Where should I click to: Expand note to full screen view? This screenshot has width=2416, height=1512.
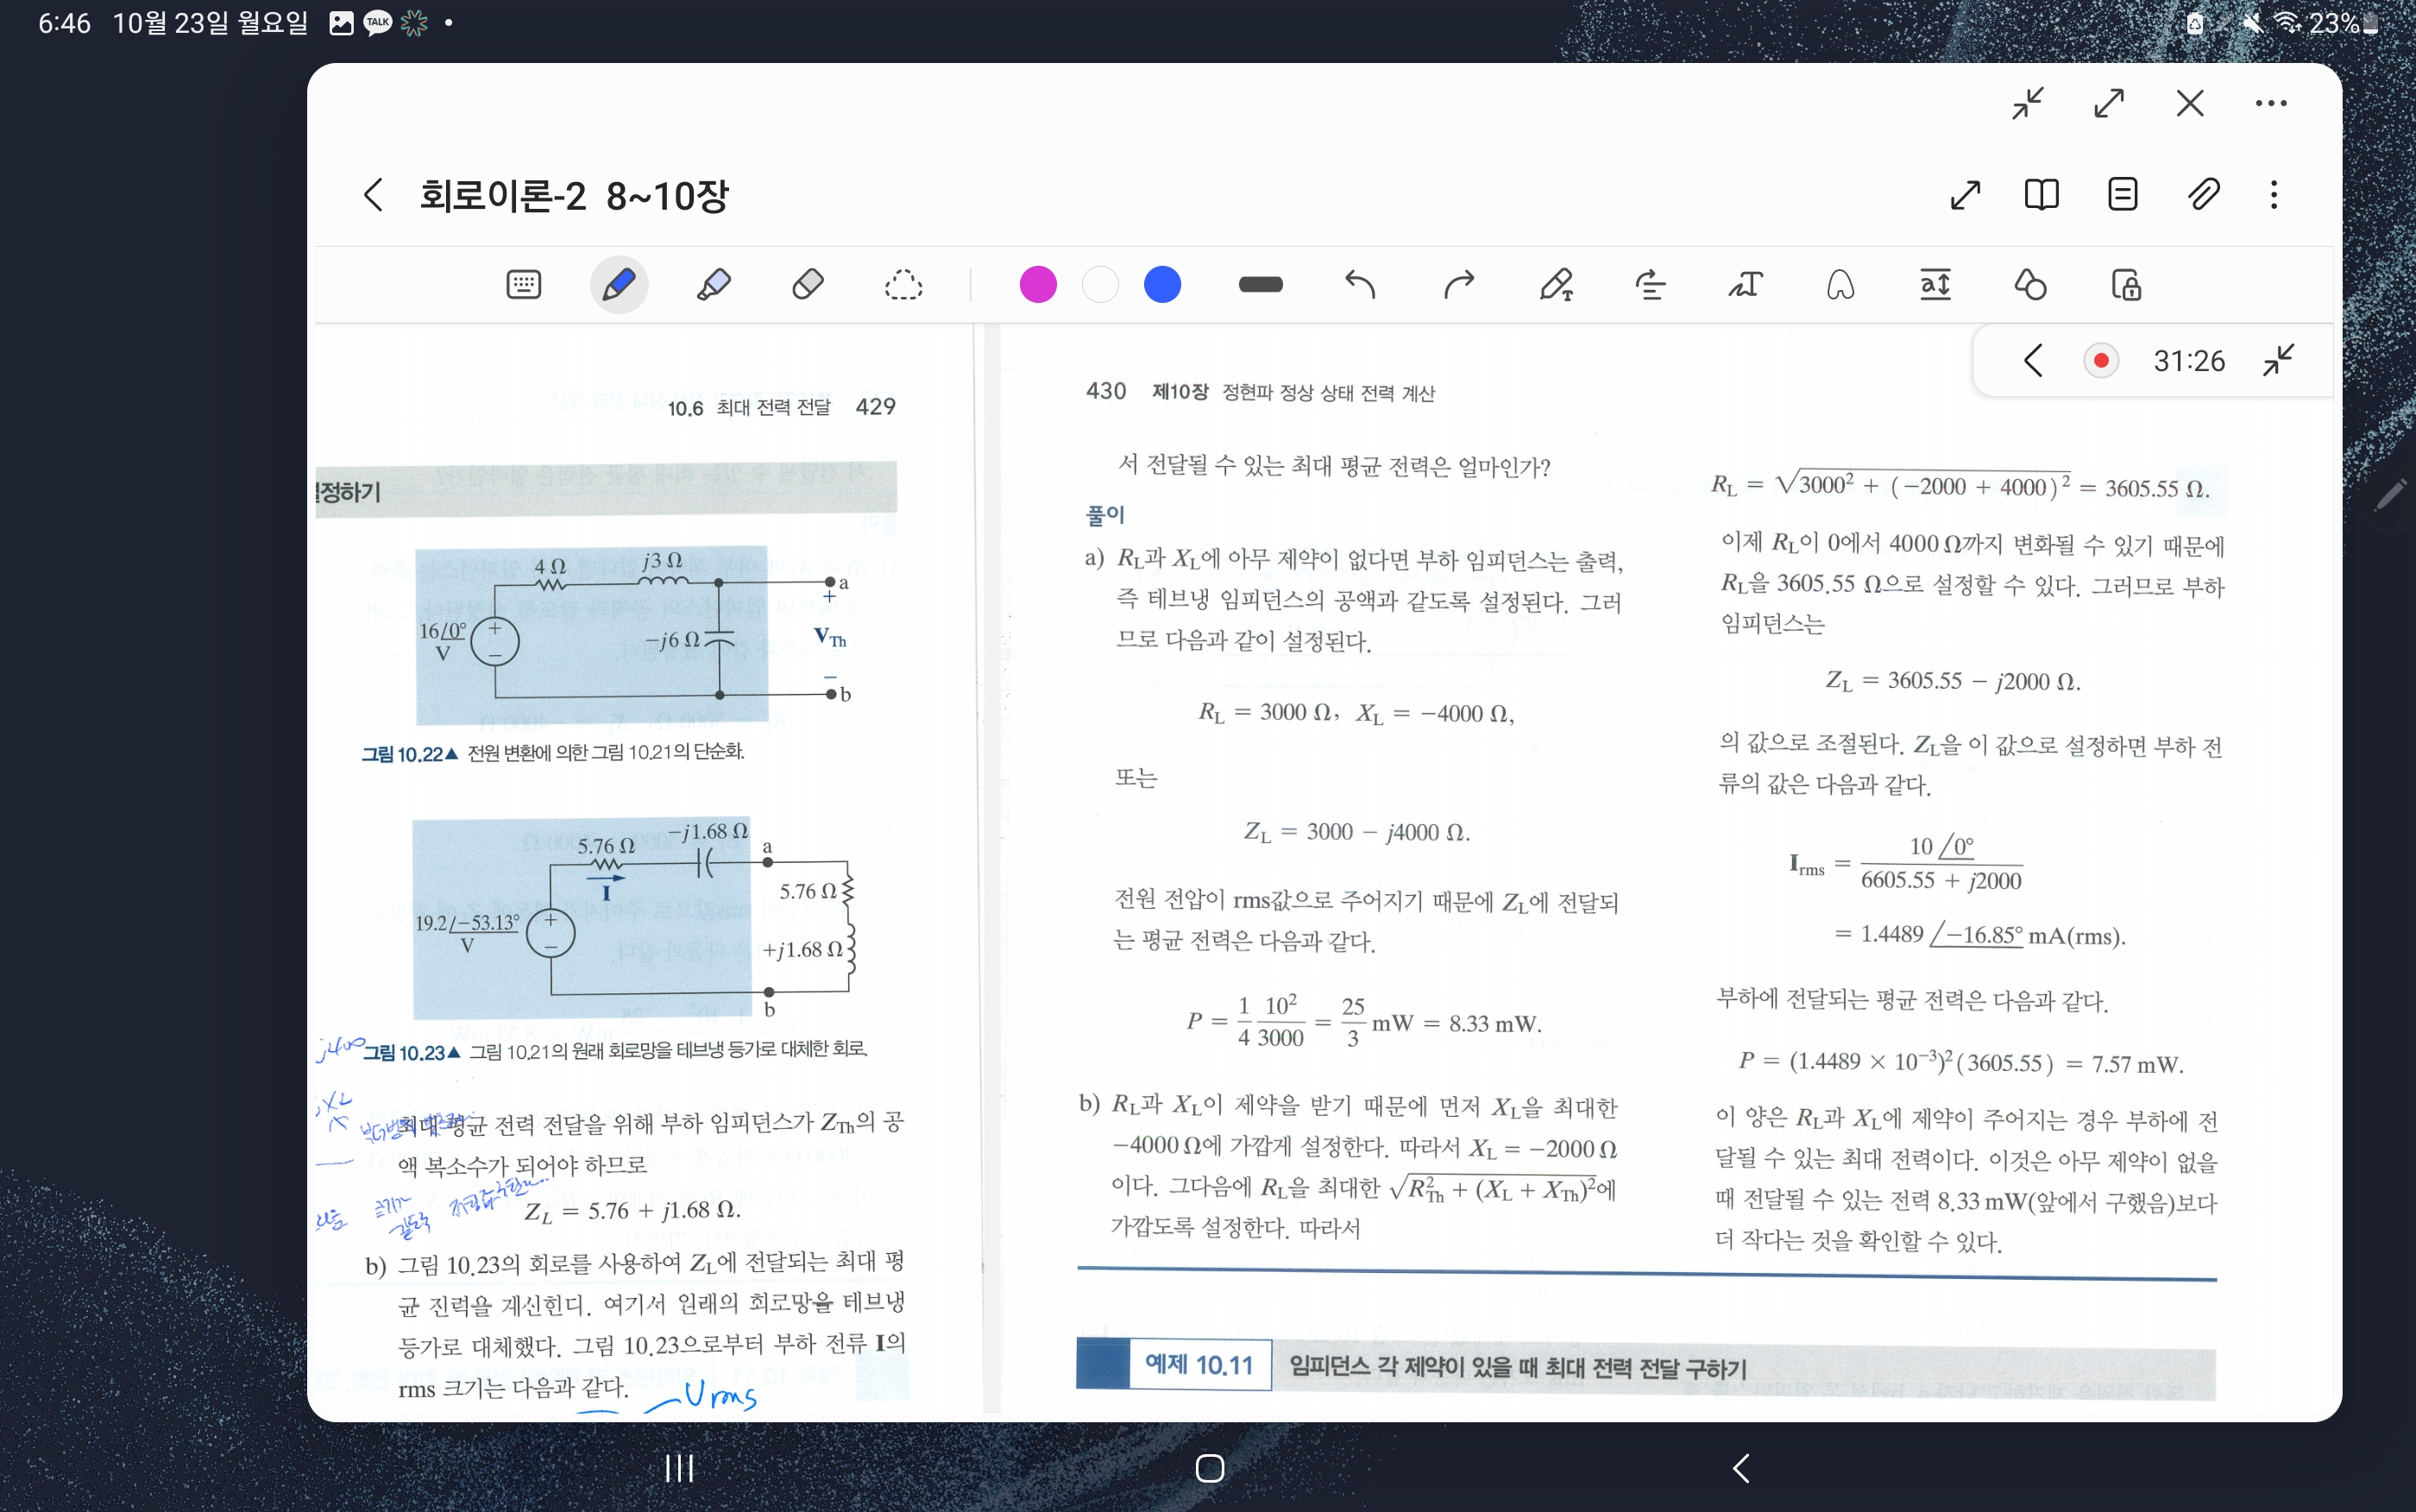(1966, 194)
